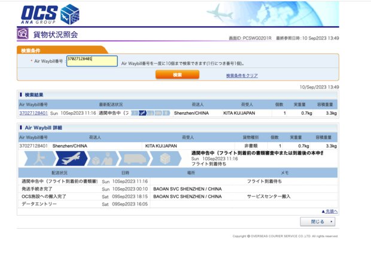Click the 検索条件をクリア link

tap(242, 75)
